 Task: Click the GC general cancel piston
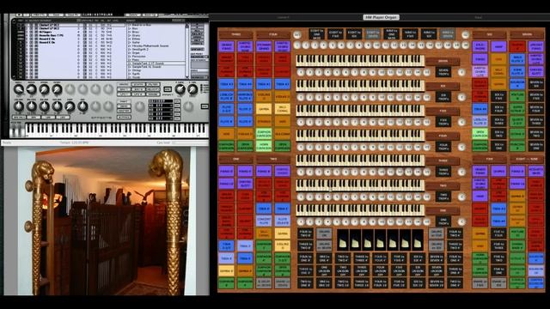tap(465, 34)
